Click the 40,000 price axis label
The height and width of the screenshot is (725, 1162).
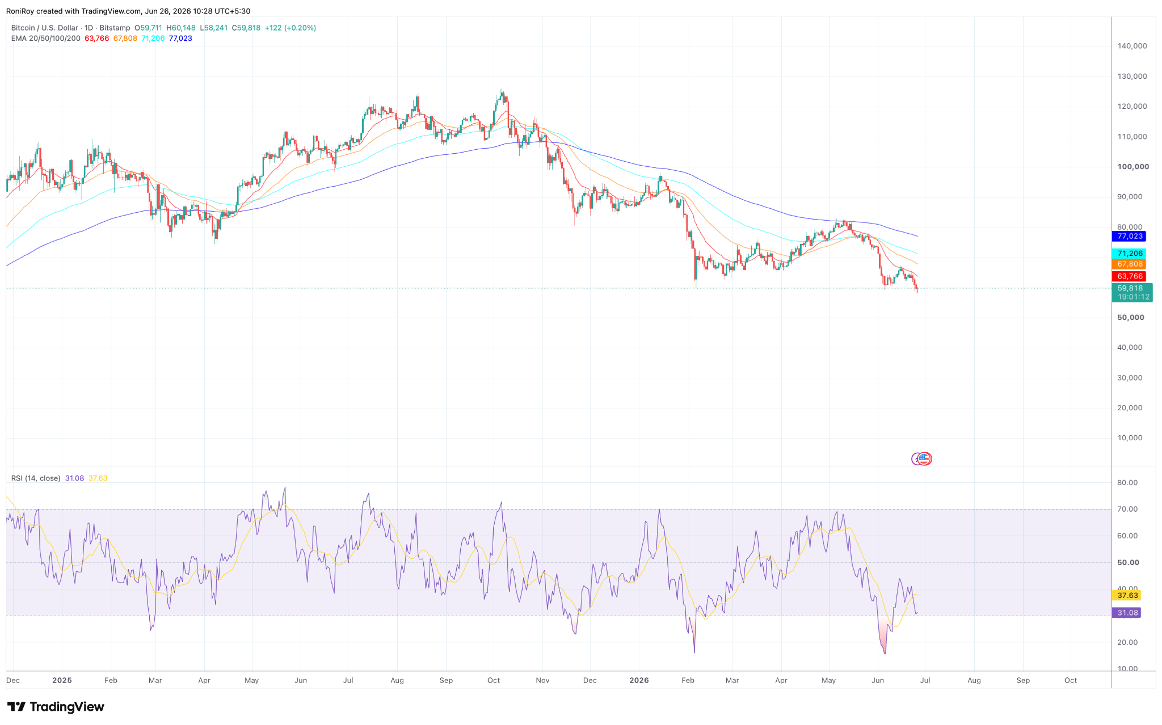tap(1130, 347)
